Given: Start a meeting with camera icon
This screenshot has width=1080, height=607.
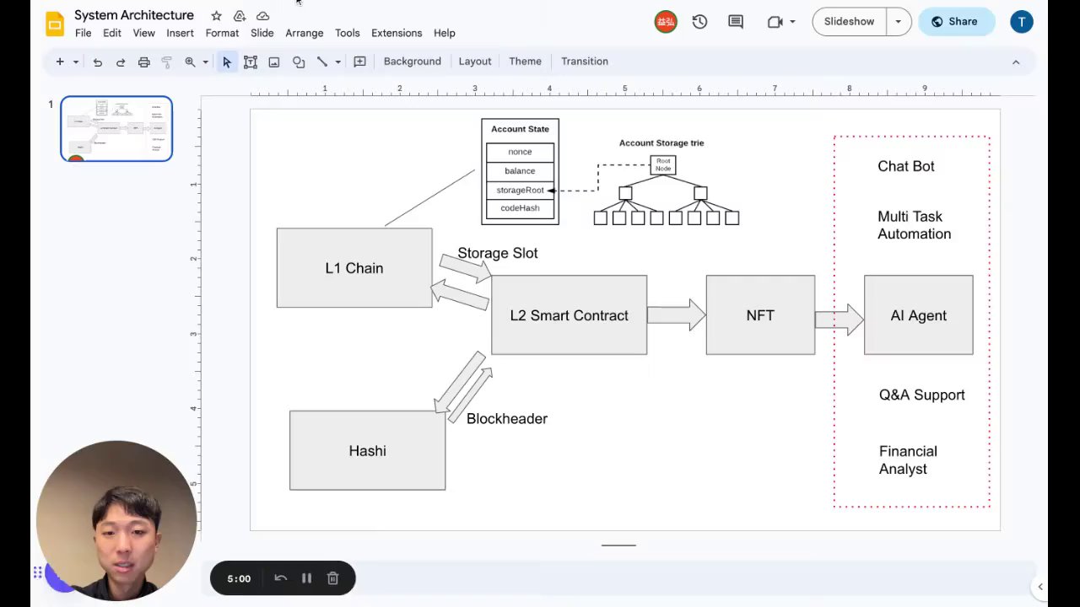Looking at the screenshot, I should click(775, 22).
